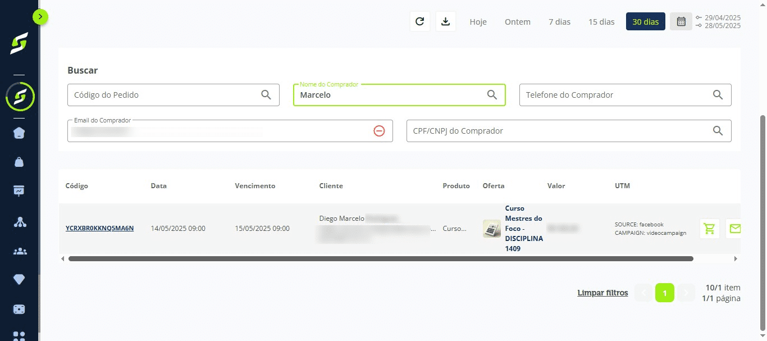Click date 14/05/2025 09:00
The width and height of the screenshot is (767, 341).
[x=178, y=229]
